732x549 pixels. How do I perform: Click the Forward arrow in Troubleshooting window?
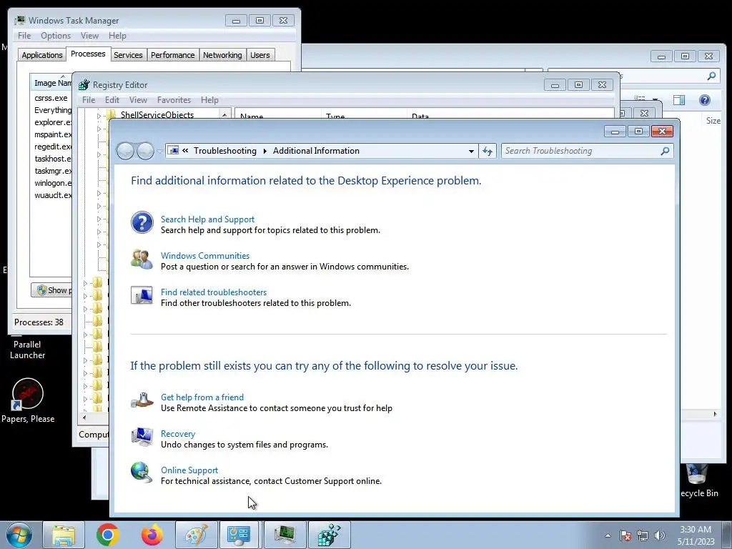145,152
